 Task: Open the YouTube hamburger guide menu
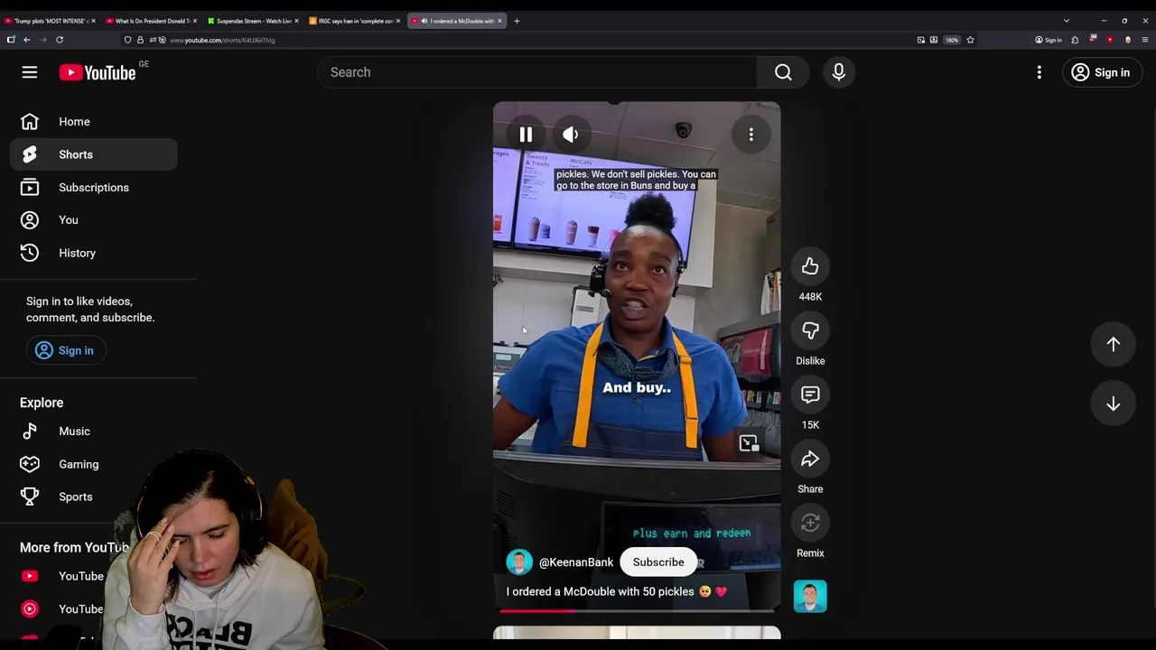30,72
